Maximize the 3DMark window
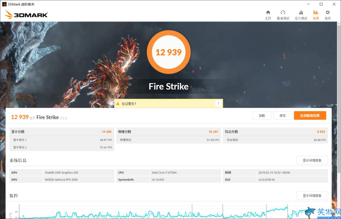Viewport: 341px width, 219px height. [x=321, y=4]
